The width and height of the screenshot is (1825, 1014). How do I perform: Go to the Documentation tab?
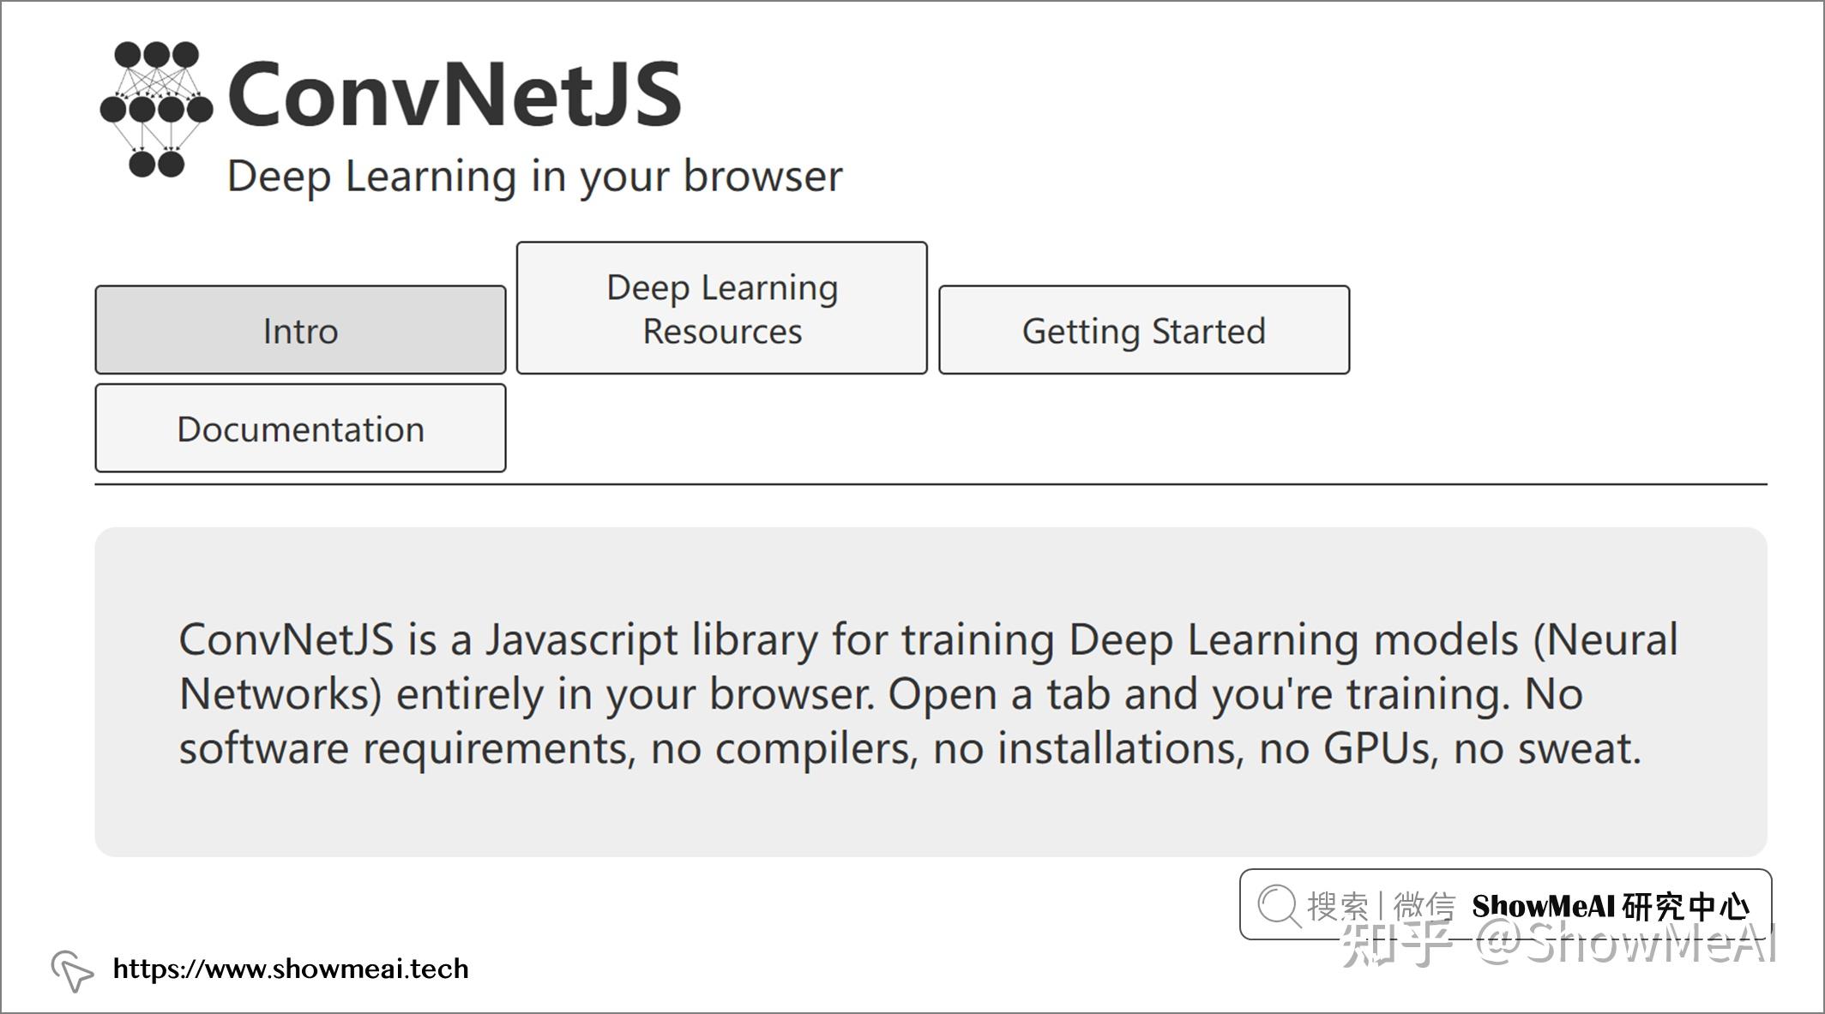tap(300, 428)
